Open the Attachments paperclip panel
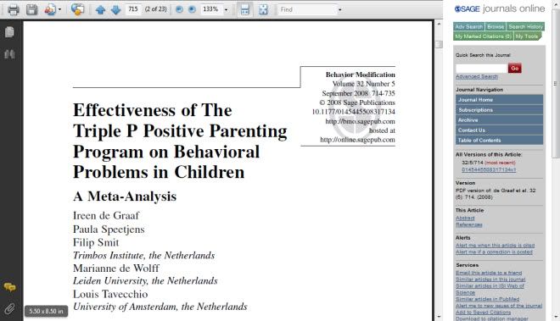The image size is (560, 321). (9, 308)
